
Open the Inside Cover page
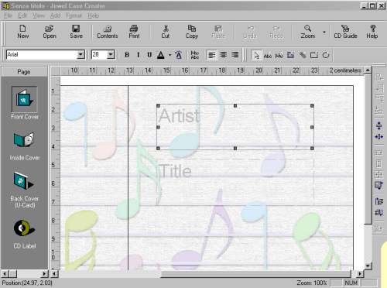[24, 140]
